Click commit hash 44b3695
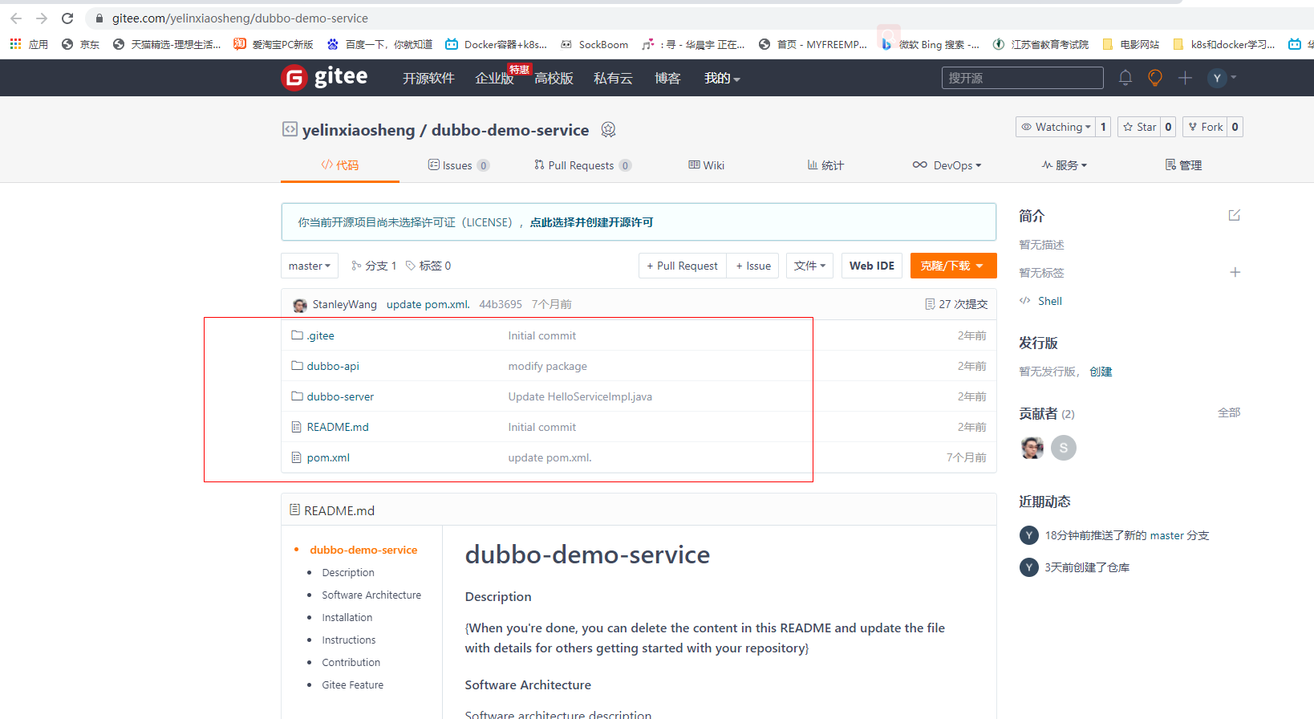The image size is (1314, 719). point(501,304)
